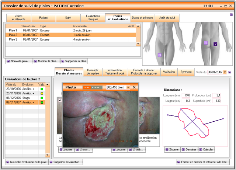The image size is (236, 170).
Task: Open the Conseils à donner tab
Action: coord(144,72)
